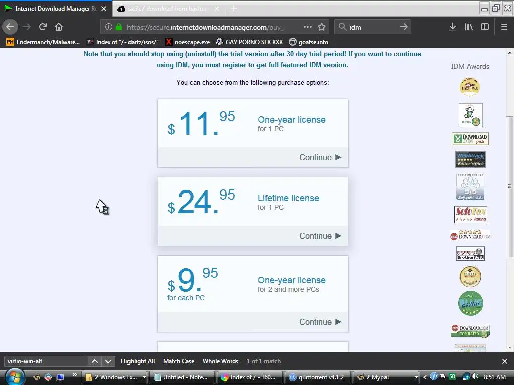514x385 pixels.
Task: Click the WebAttack Editor's Pick badge
Action: coord(470,159)
